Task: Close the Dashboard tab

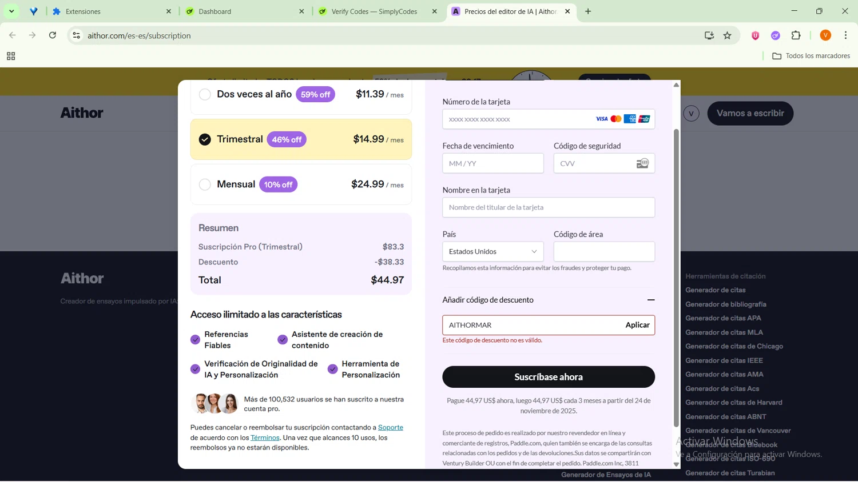Action: click(x=301, y=11)
